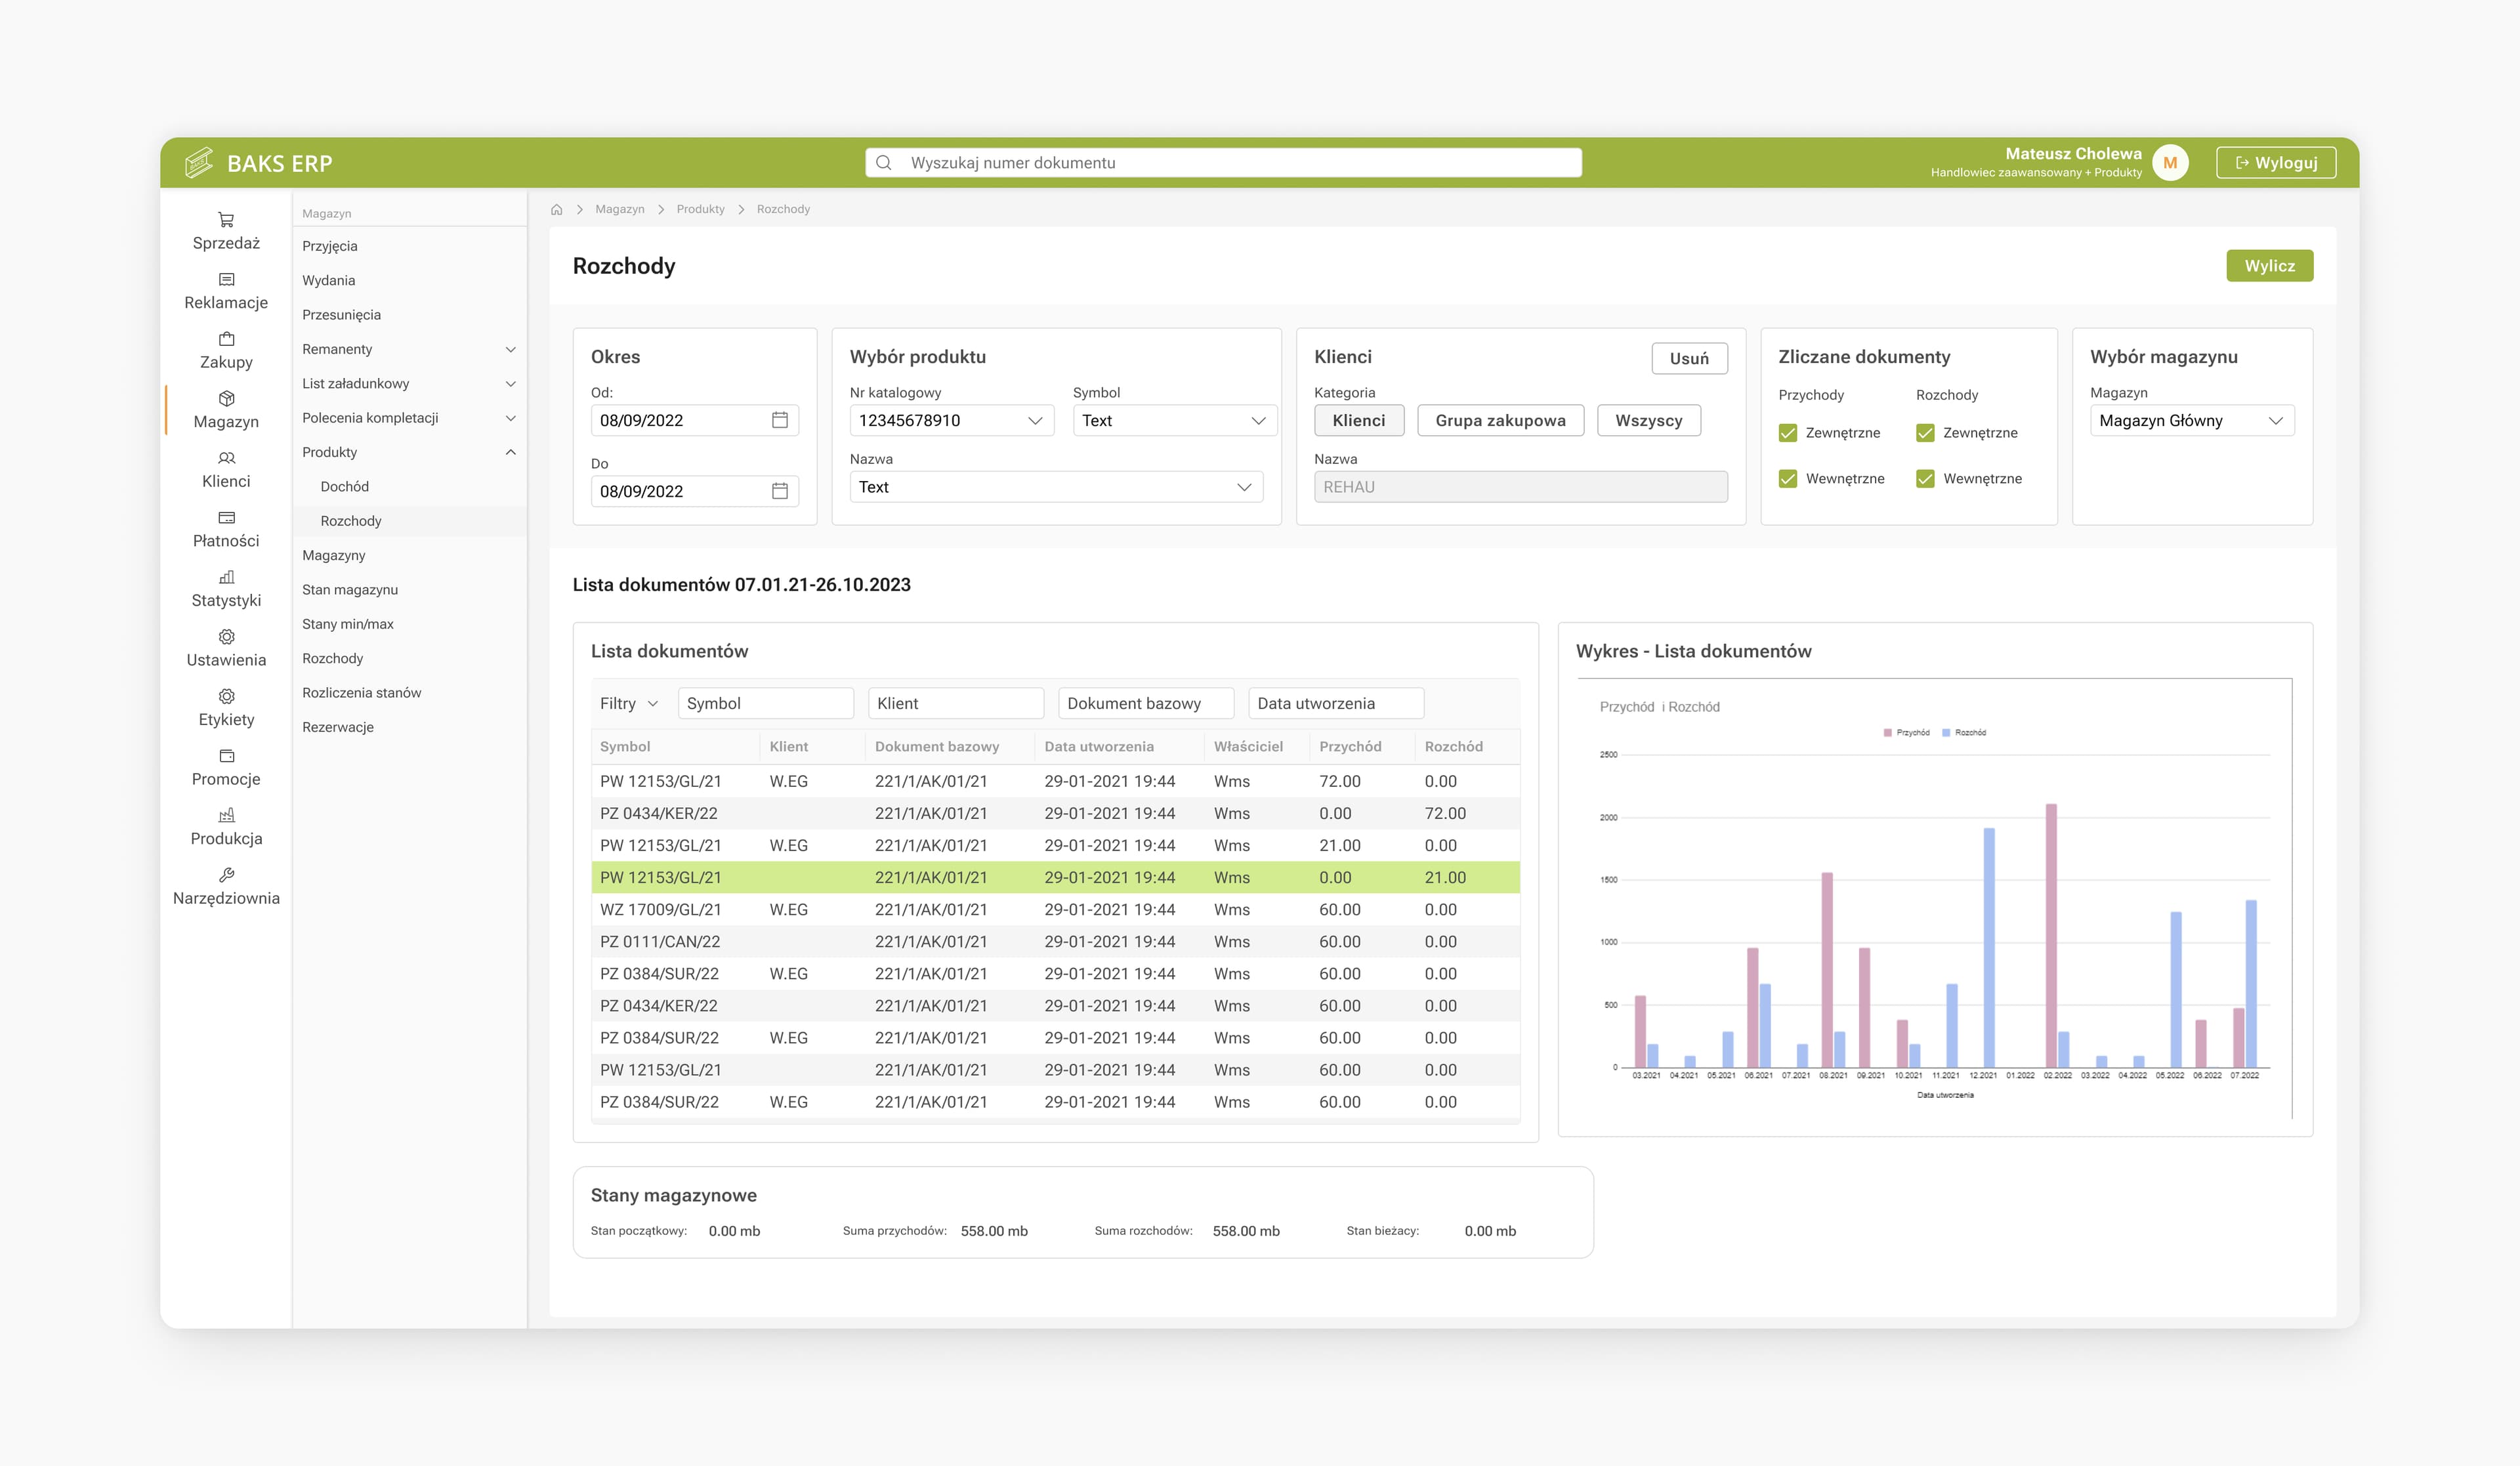Go to Magazyn breadcrumb link
Viewport: 2520px width, 1466px height.
point(620,209)
